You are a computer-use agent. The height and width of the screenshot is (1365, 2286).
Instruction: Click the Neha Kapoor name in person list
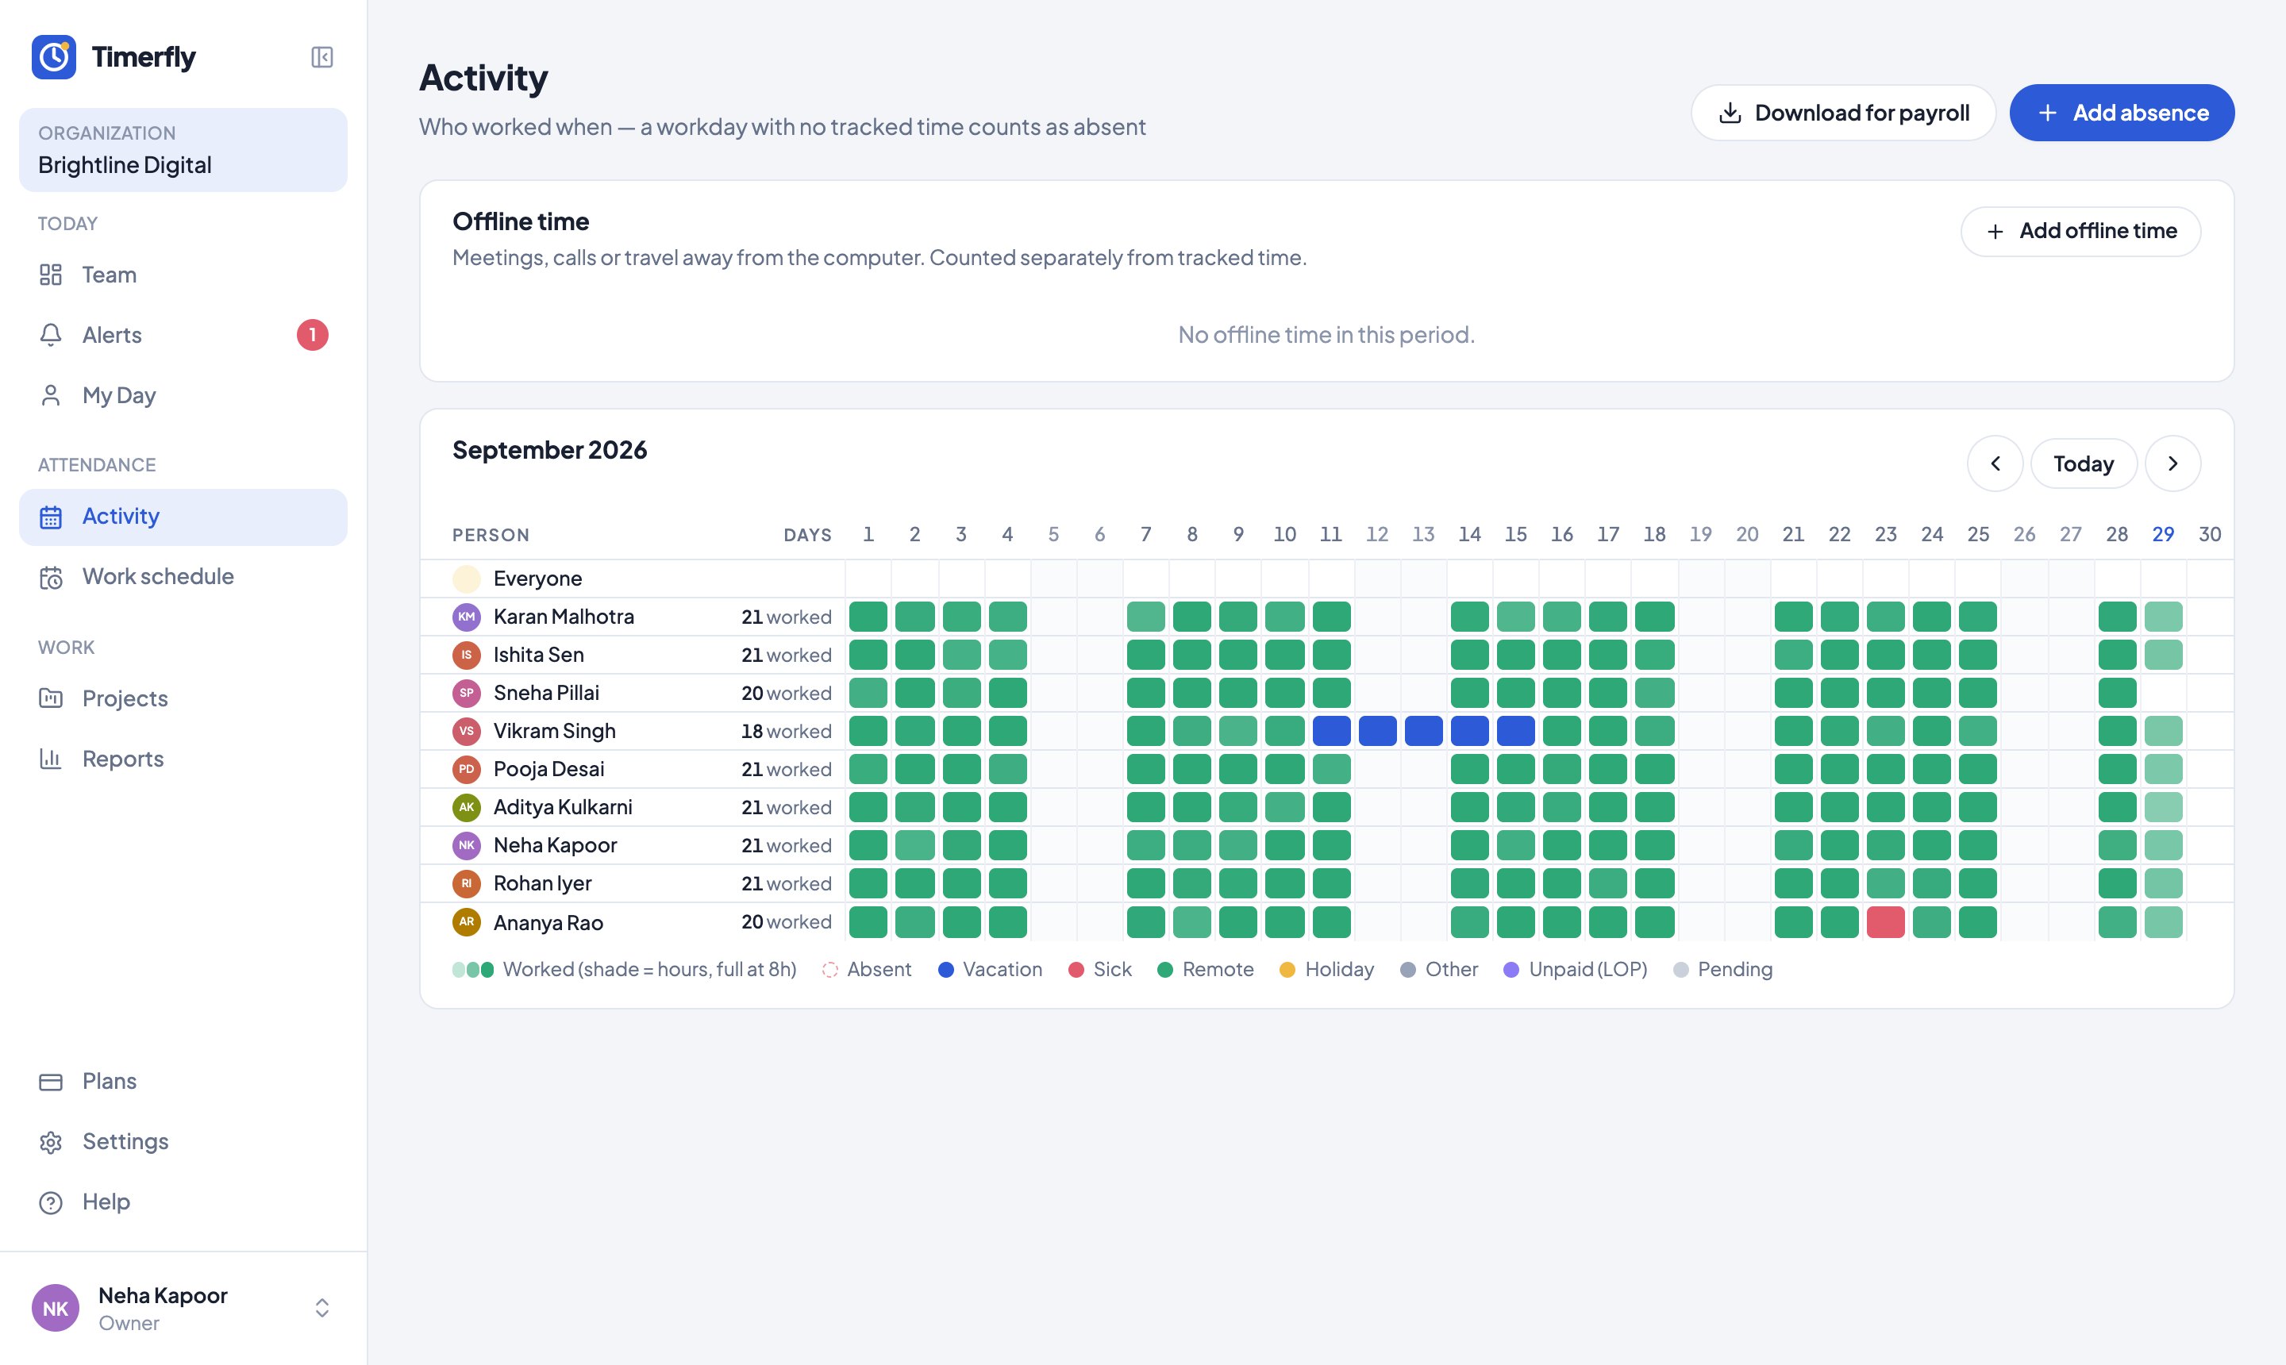(x=555, y=845)
